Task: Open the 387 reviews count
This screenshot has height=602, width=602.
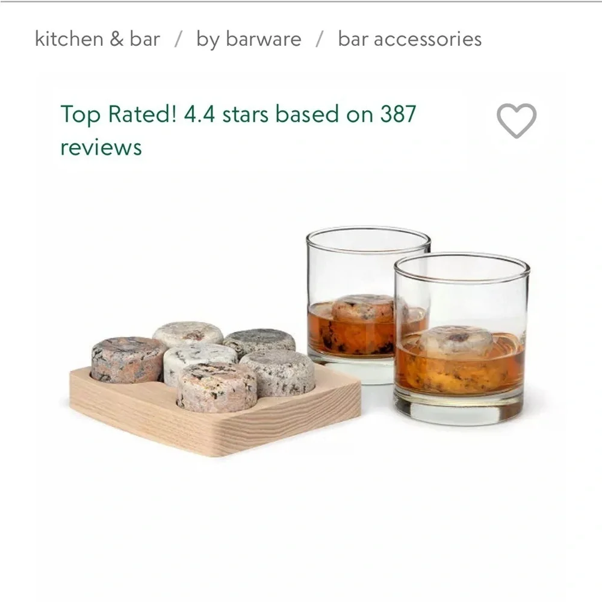Action: pyautogui.click(x=397, y=114)
